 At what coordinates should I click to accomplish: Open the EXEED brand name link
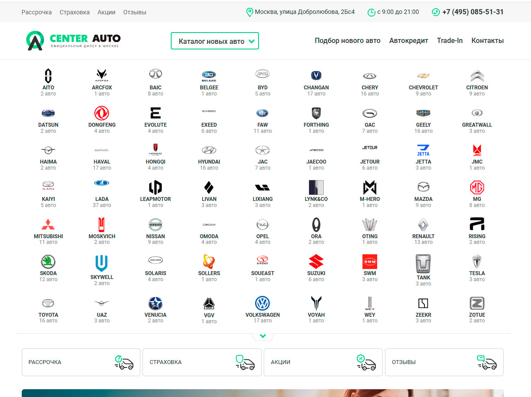click(x=209, y=125)
